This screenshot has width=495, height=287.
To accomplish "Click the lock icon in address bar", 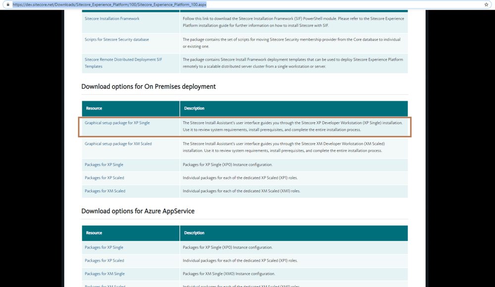I will tap(8, 4).
